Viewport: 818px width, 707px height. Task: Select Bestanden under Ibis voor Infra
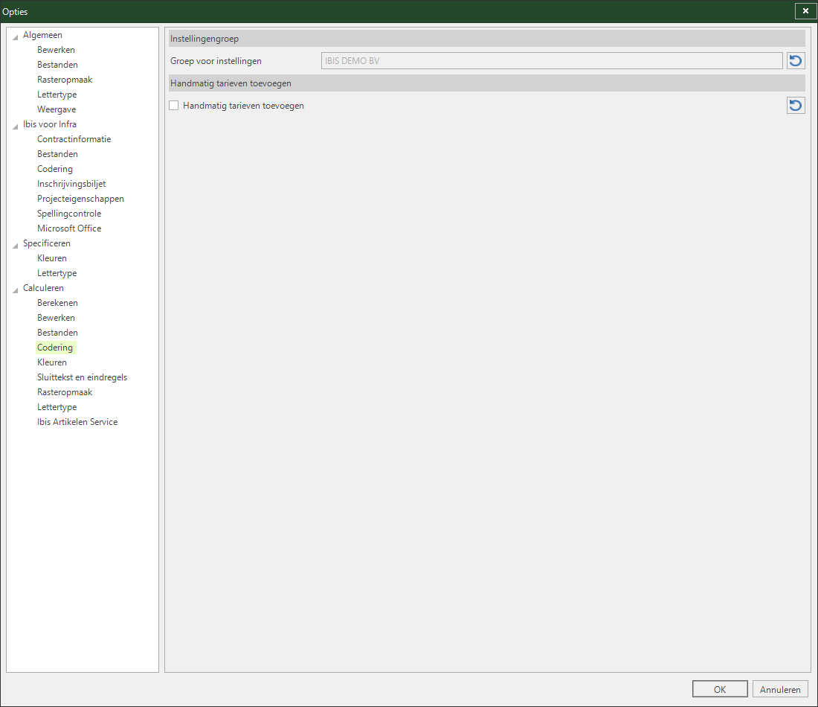57,154
